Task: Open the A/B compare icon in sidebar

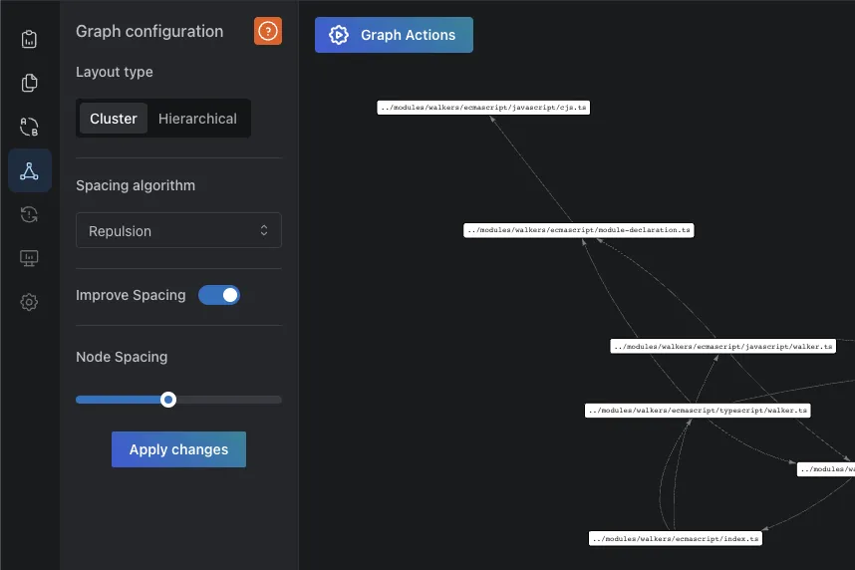Action: pyautogui.click(x=29, y=127)
